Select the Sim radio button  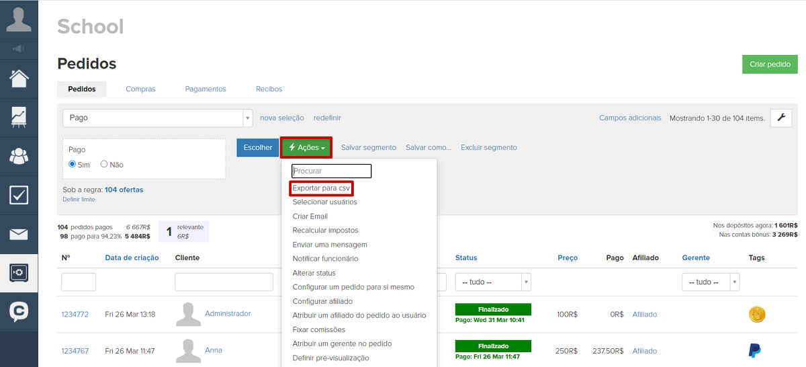tap(73, 164)
